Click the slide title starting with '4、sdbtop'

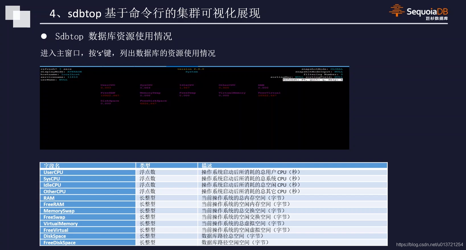pos(155,13)
